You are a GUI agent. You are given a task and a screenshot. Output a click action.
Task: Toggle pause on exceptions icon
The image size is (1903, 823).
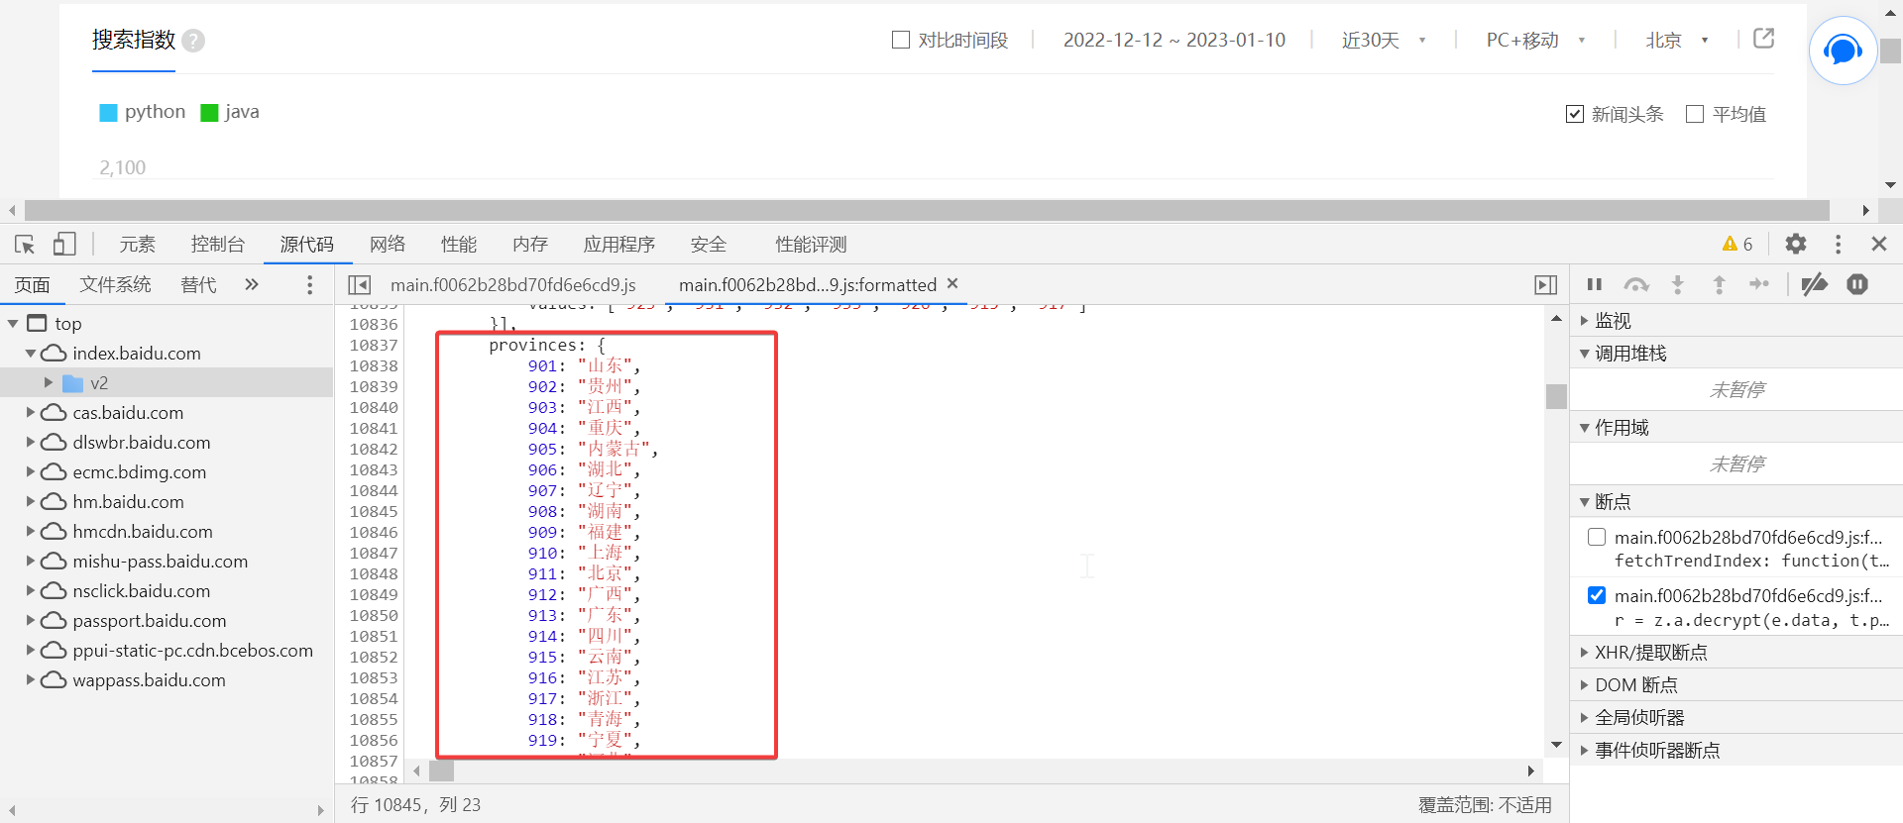[x=1857, y=285]
